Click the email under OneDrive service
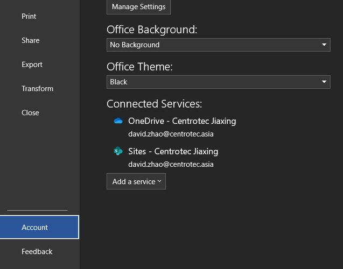This screenshot has width=343, height=269. (x=171, y=134)
